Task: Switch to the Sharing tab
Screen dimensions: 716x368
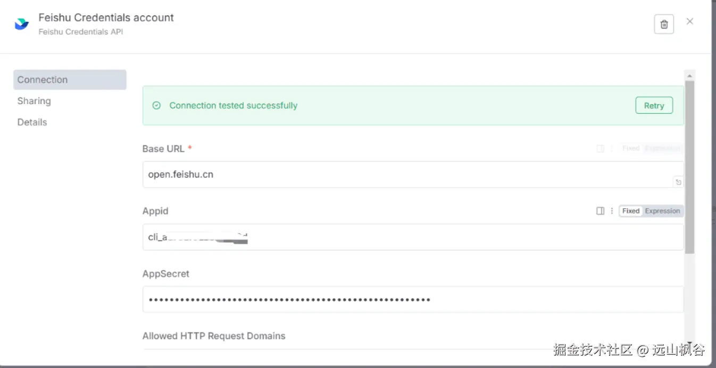Action: coord(34,101)
